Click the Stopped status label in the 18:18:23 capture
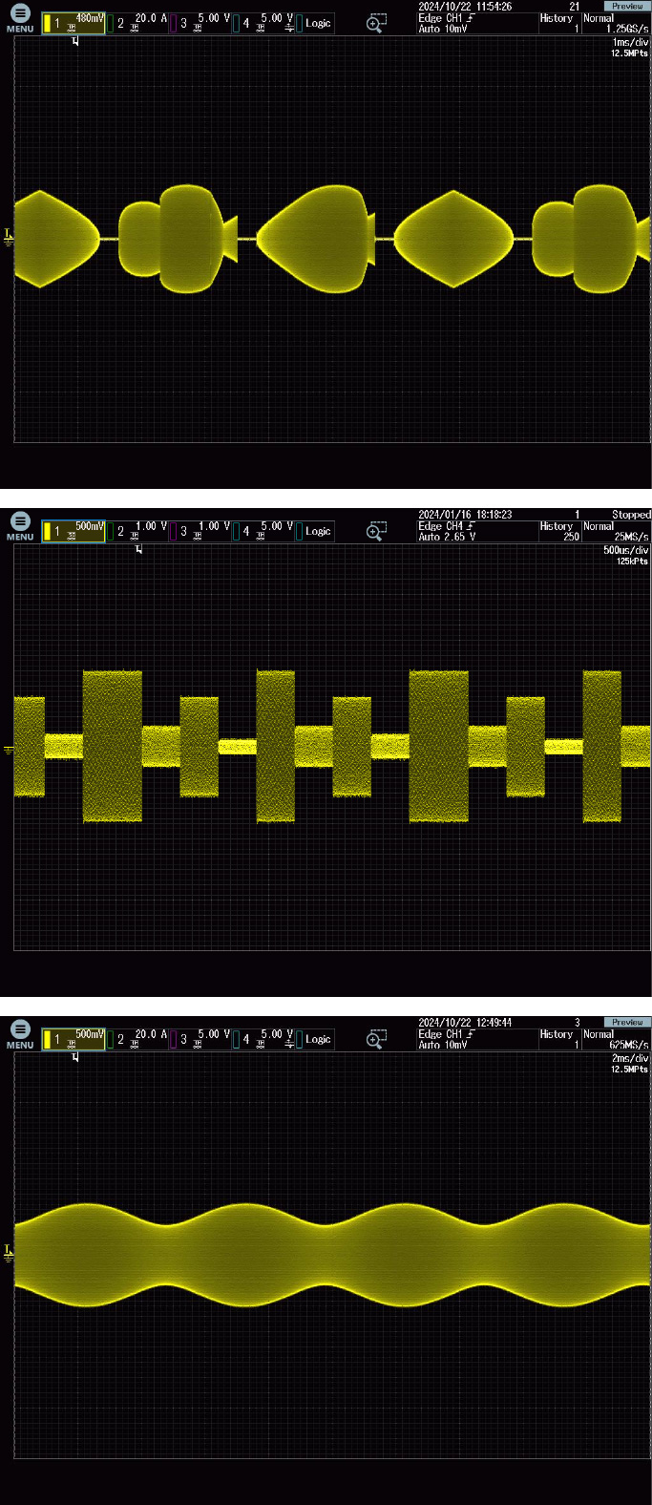The height and width of the screenshot is (1505, 652). [631, 514]
